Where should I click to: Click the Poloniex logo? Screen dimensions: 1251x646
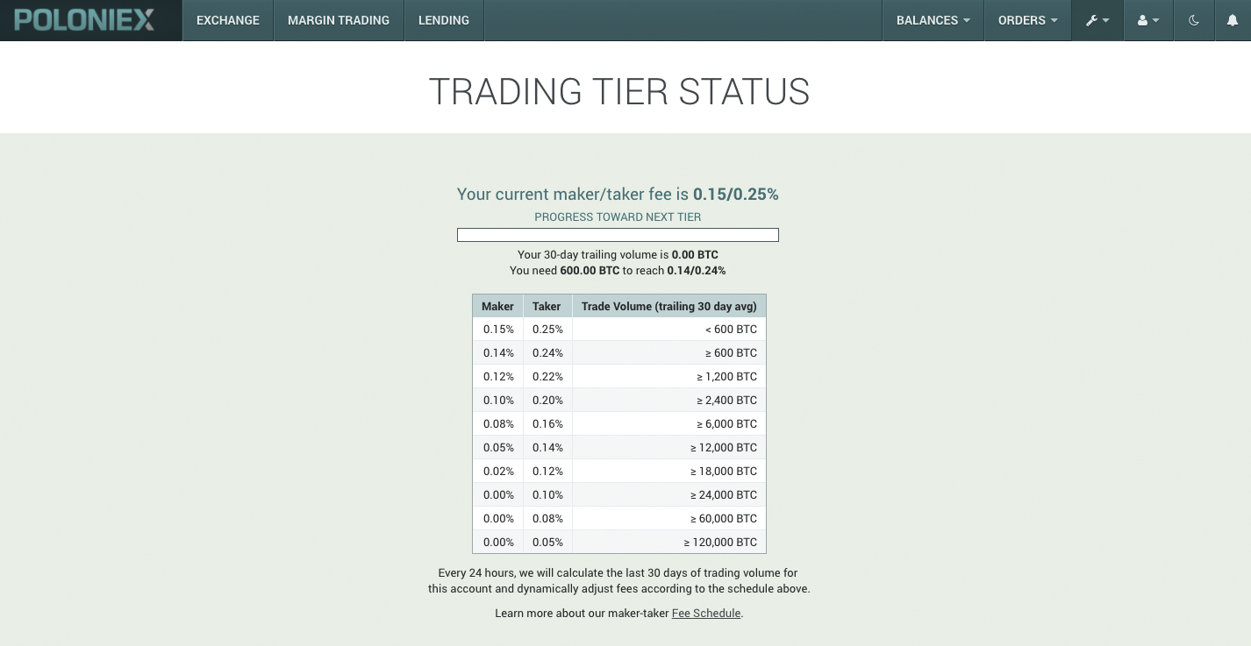click(84, 20)
